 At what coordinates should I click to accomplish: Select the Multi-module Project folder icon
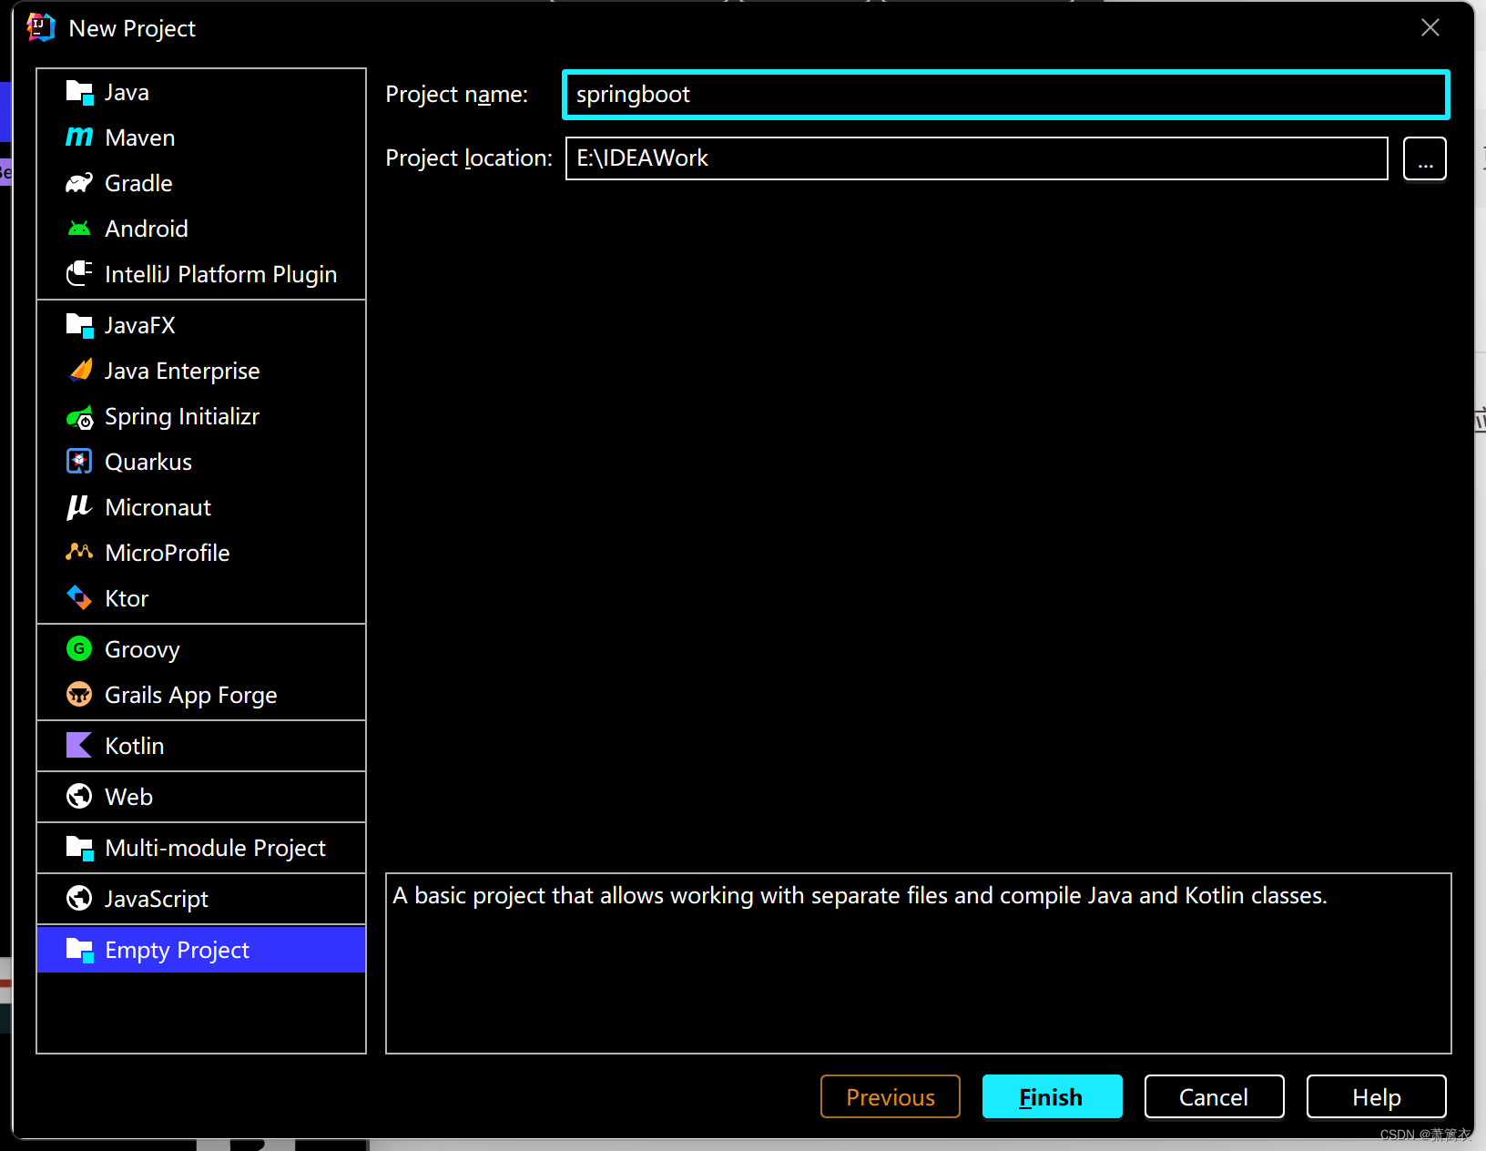coord(79,848)
